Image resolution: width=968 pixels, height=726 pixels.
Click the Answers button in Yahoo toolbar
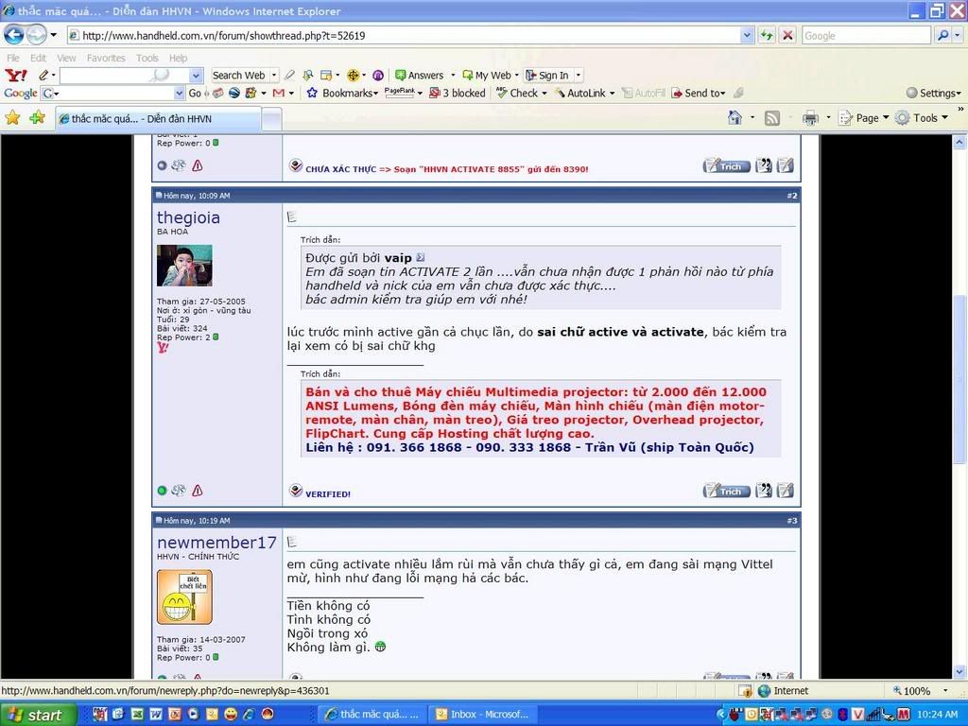tap(420, 76)
